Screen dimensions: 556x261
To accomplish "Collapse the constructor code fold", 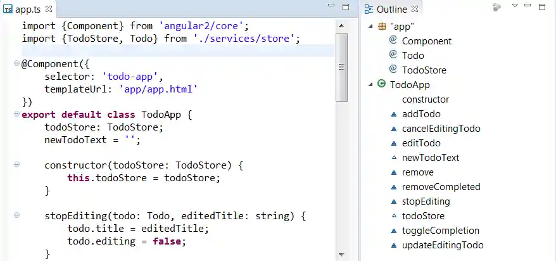I will click(x=16, y=165).
